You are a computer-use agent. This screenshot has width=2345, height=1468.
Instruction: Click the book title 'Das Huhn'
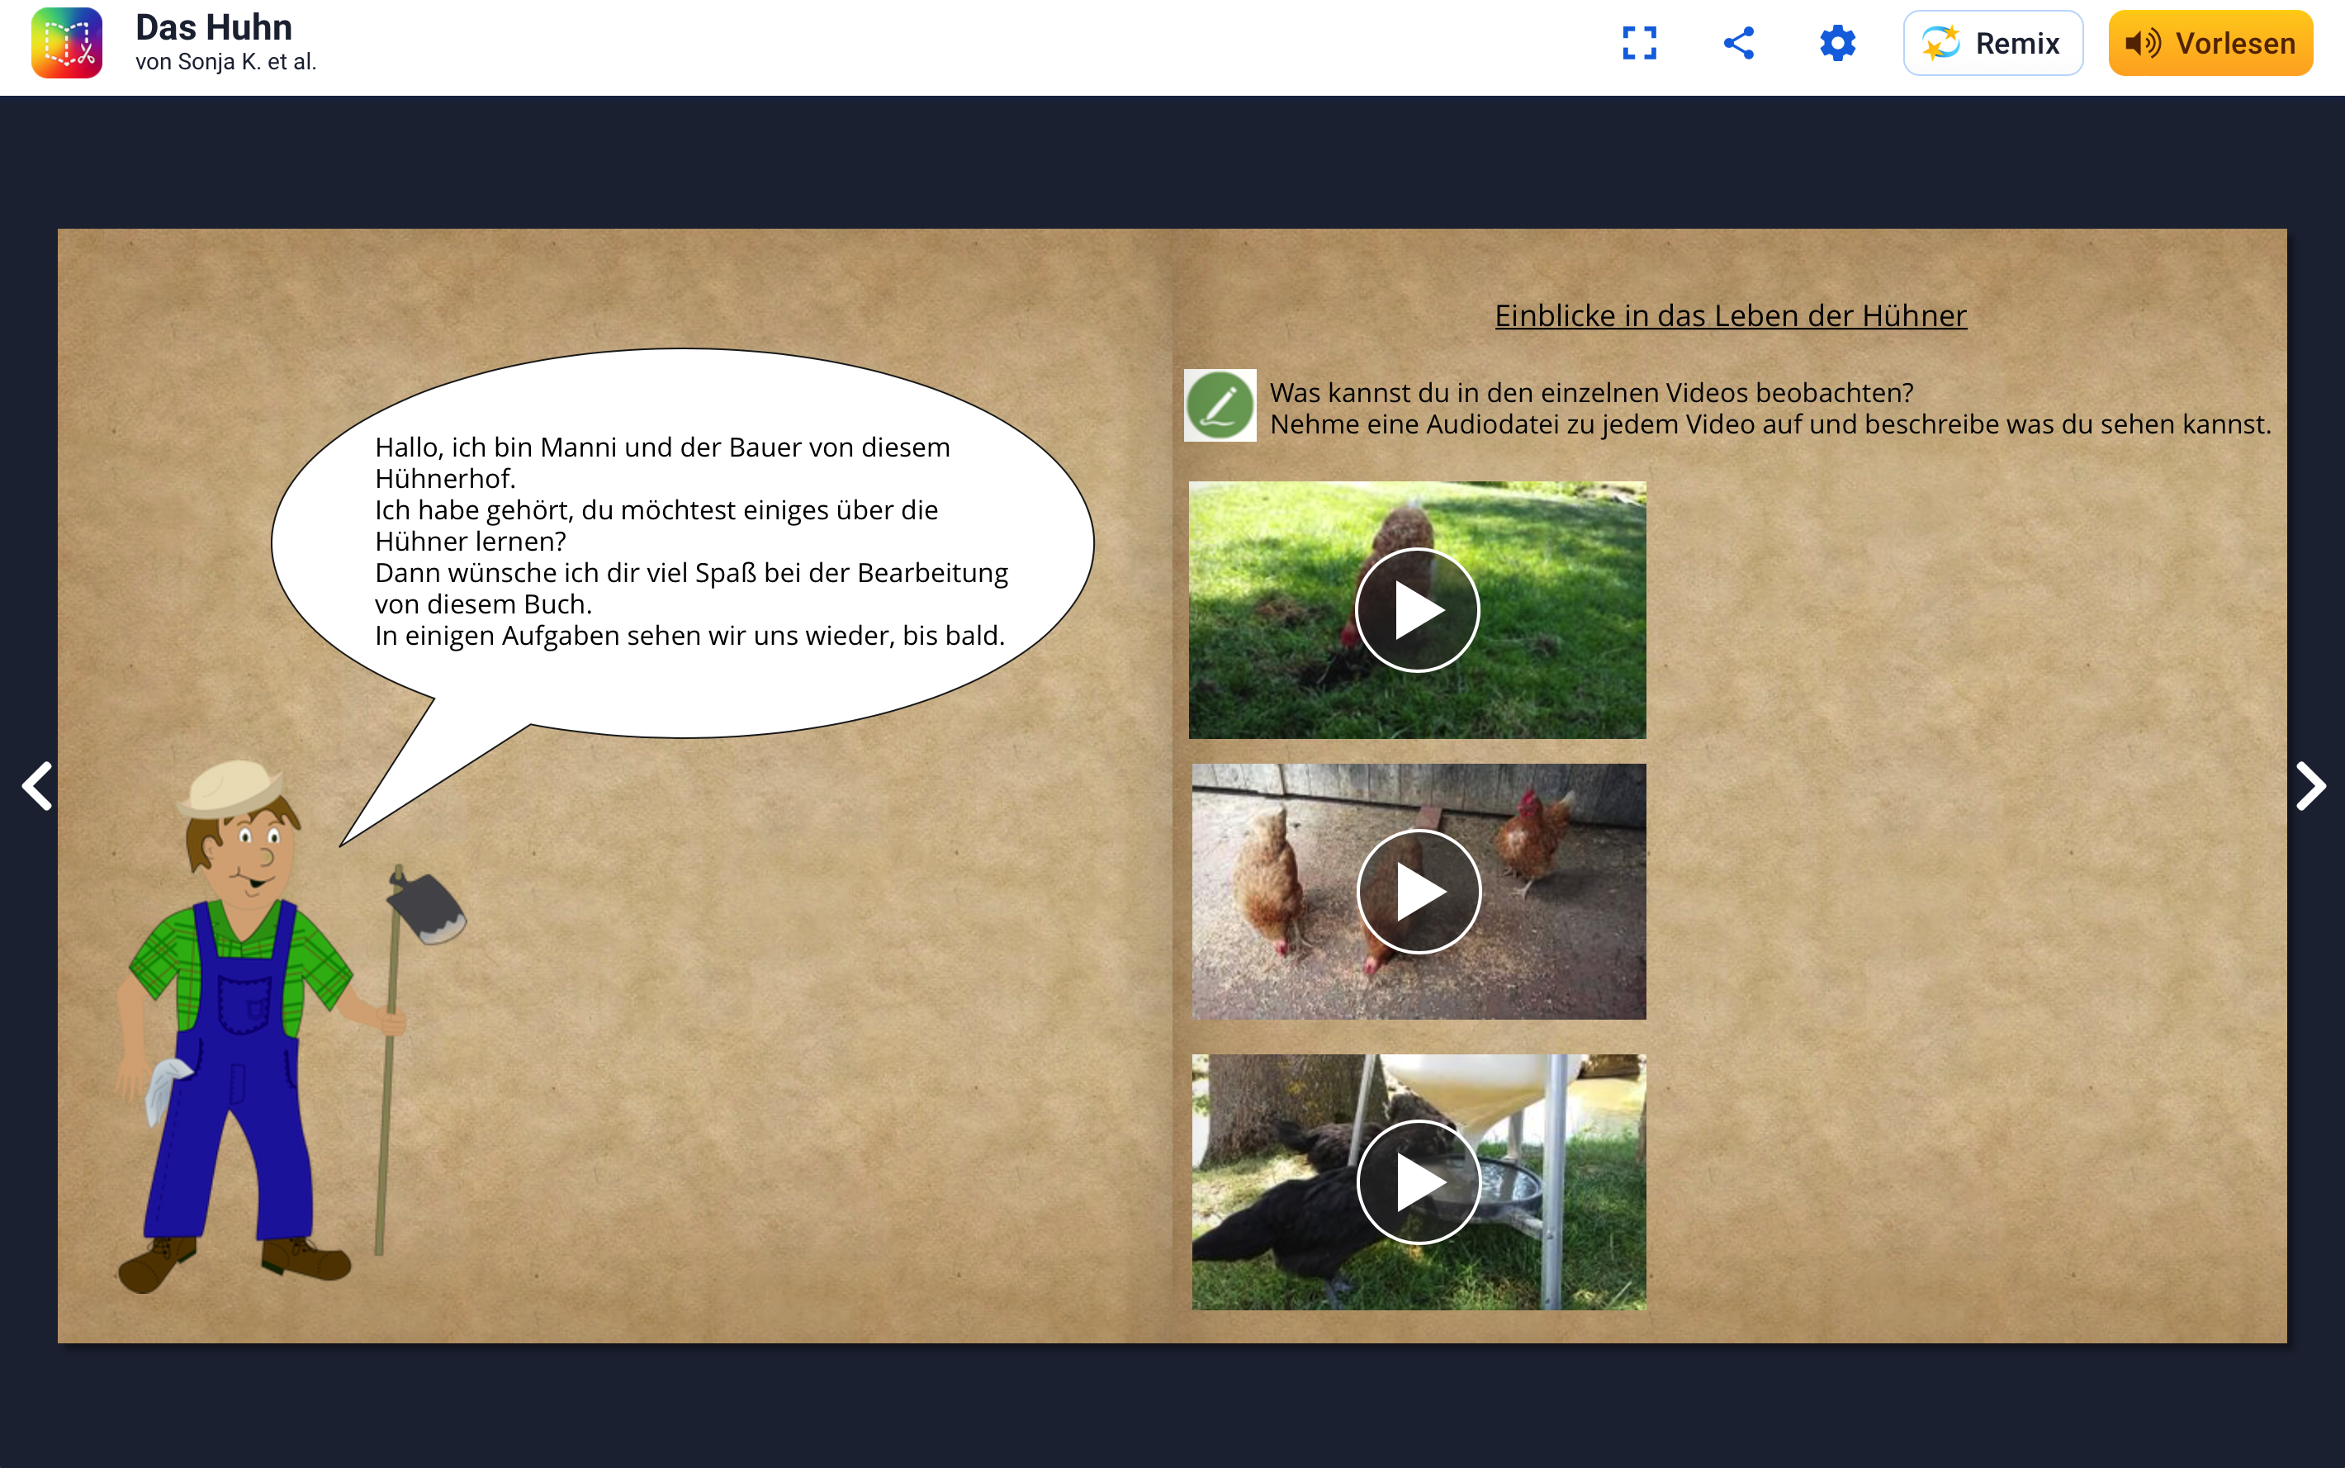(x=214, y=27)
